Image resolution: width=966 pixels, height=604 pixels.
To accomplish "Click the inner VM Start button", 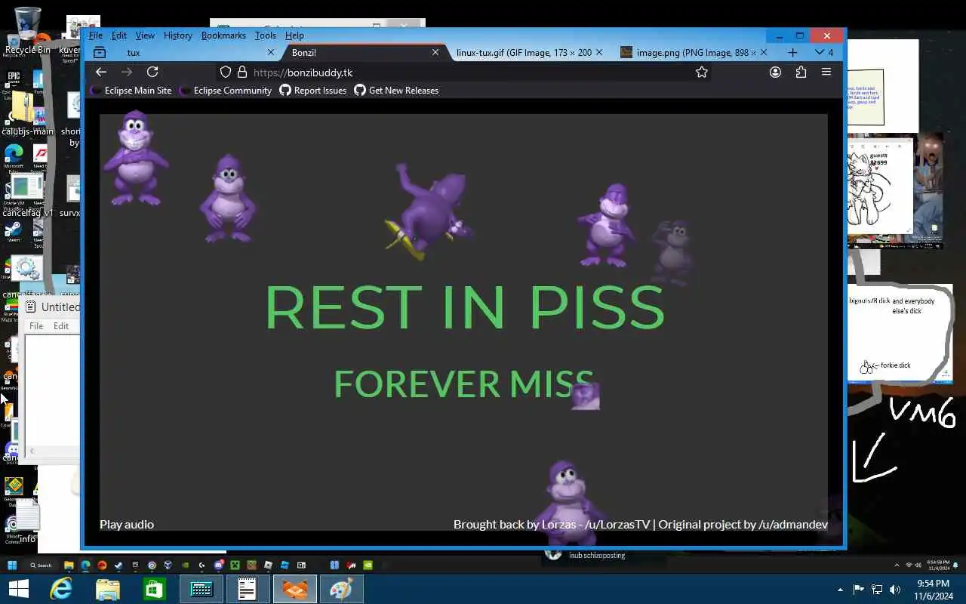I will click(12, 565).
